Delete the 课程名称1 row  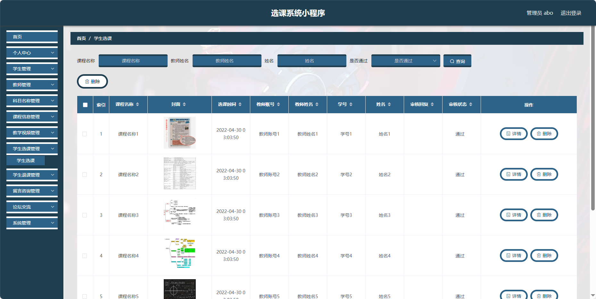point(544,134)
